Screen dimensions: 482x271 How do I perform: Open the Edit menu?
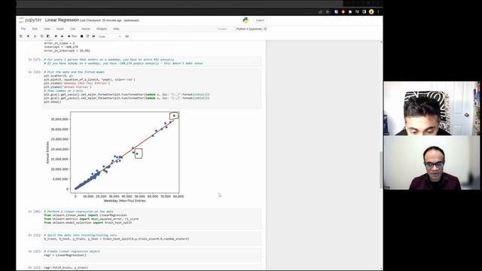[x=35, y=29]
